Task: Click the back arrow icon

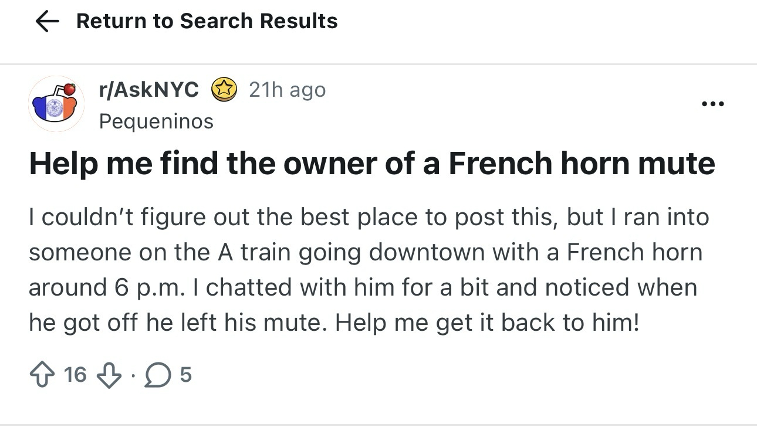Action: (48, 21)
